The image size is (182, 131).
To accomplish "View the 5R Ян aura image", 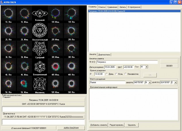I will coord(71,83).
